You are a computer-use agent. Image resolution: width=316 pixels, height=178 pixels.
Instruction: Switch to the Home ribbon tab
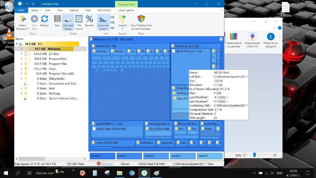[35, 10]
